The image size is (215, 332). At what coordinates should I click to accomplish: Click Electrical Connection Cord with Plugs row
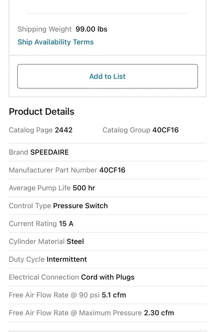coord(107,277)
